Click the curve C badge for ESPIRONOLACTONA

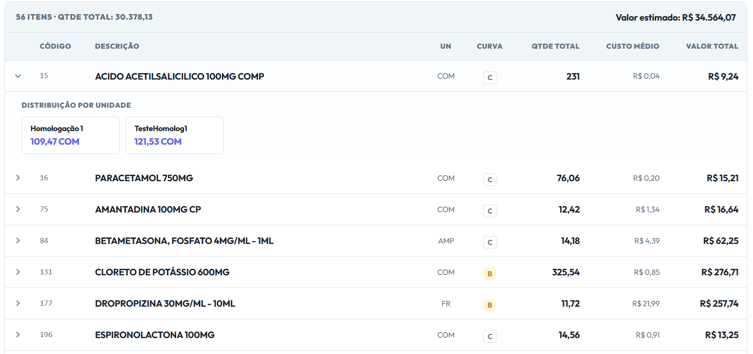coord(490,336)
